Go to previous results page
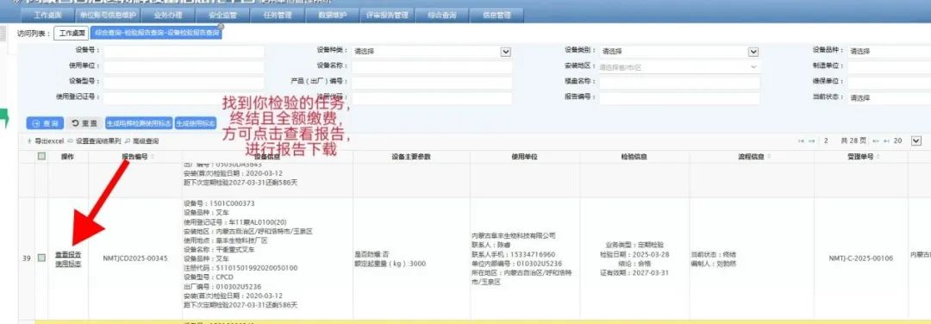 (x=811, y=141)
